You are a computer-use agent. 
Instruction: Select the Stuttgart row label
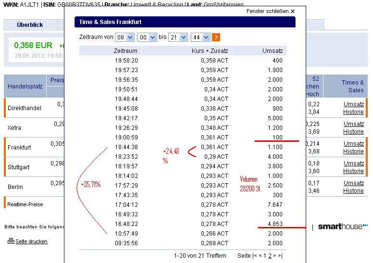point(19,167)
